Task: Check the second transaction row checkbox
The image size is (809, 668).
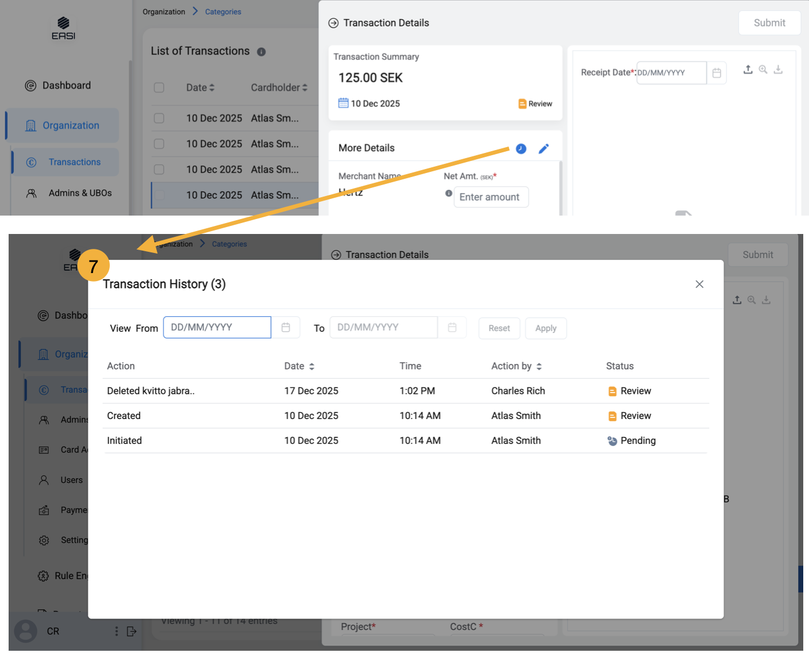Action: [159, 144]
